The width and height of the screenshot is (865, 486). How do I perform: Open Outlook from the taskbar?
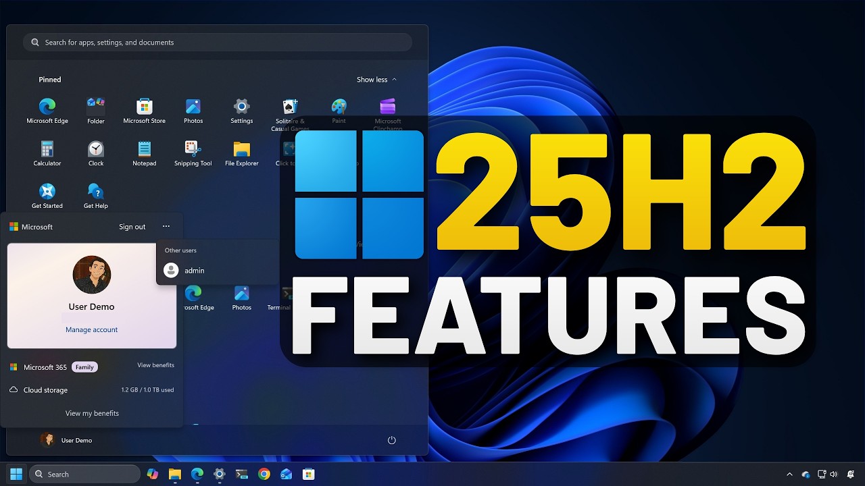pyautogui.click(x=287, y=475)
